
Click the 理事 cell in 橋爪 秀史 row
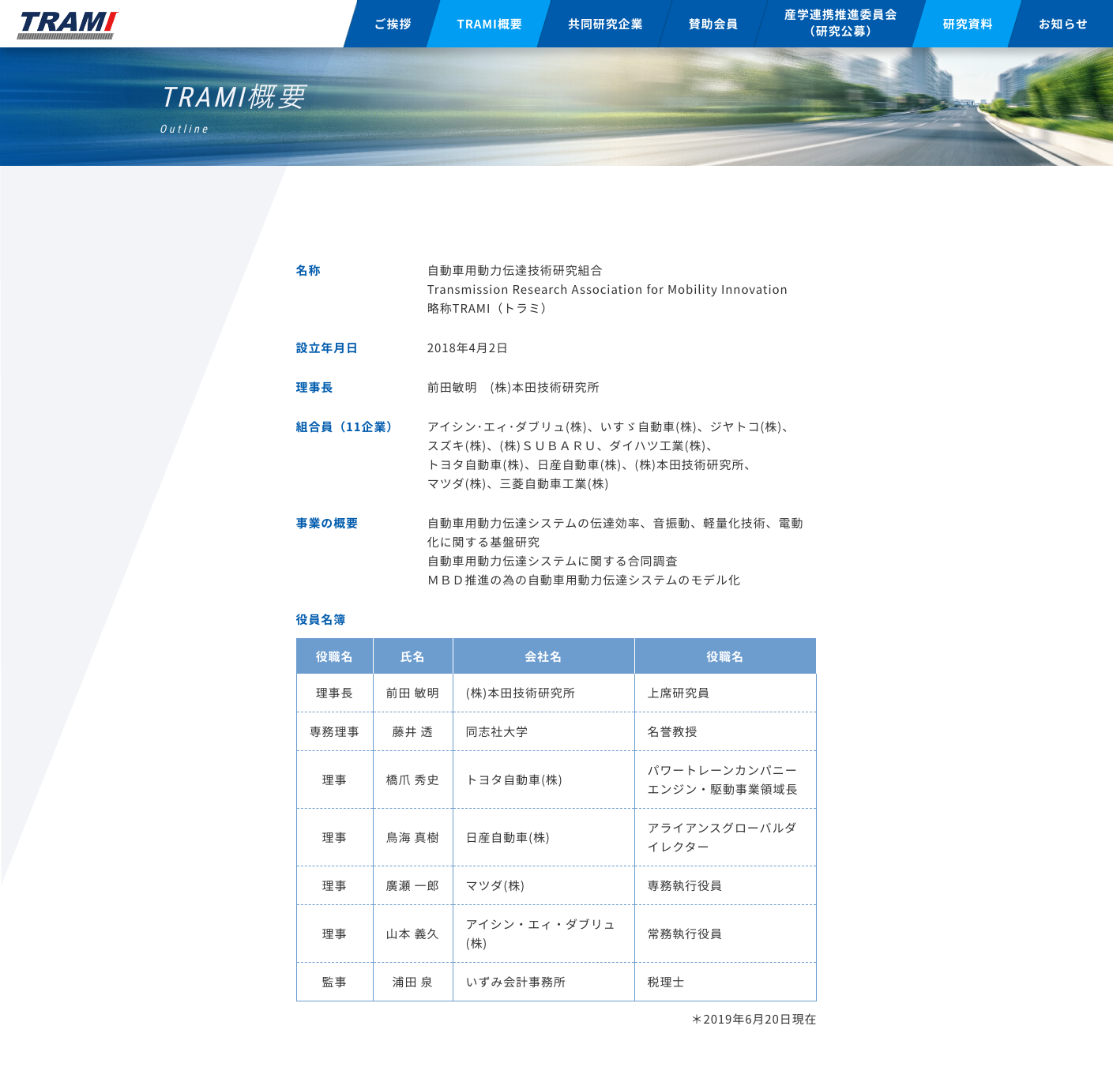tap(334, 780)
